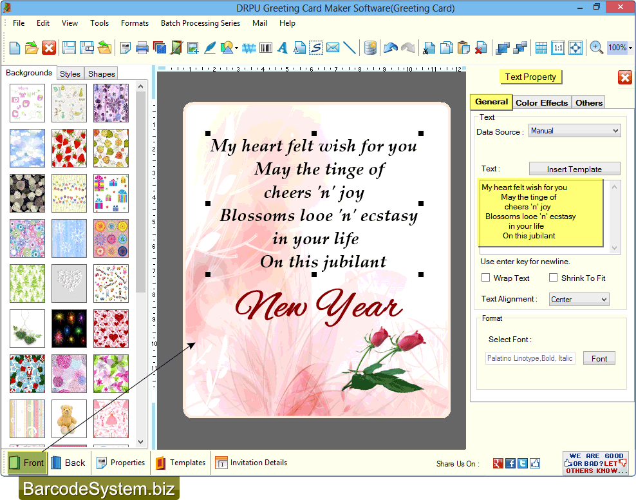
Task: Click the red X close-document toolbar icon
Action: click(49, 48)
